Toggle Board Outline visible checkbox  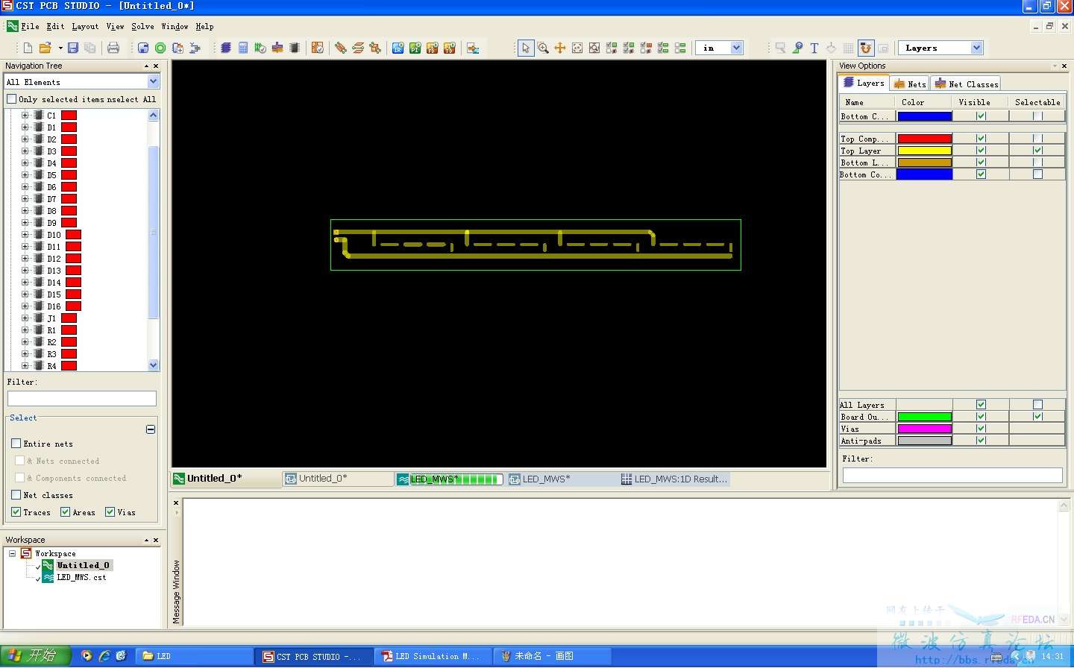click(x=981, y=417)
